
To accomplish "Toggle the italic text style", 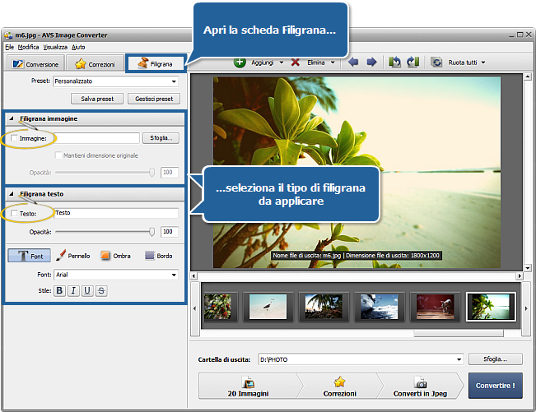I will pos(74,290).
